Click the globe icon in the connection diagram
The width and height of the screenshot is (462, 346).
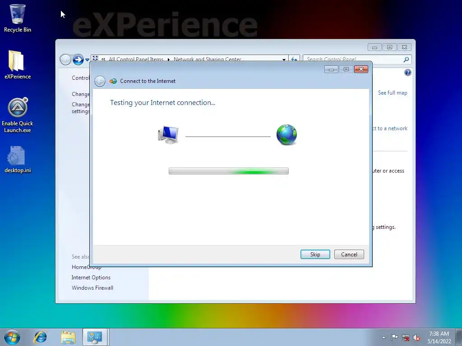(x=286, y=135)
